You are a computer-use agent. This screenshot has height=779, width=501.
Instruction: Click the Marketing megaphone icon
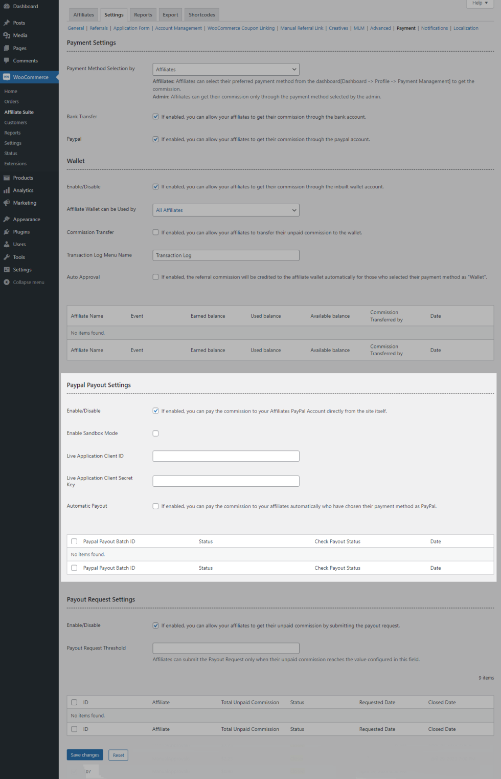click(7, 203)
